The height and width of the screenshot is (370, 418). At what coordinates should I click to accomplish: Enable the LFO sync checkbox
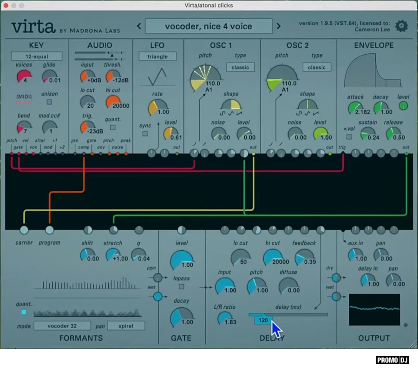(x=145, y=134)
